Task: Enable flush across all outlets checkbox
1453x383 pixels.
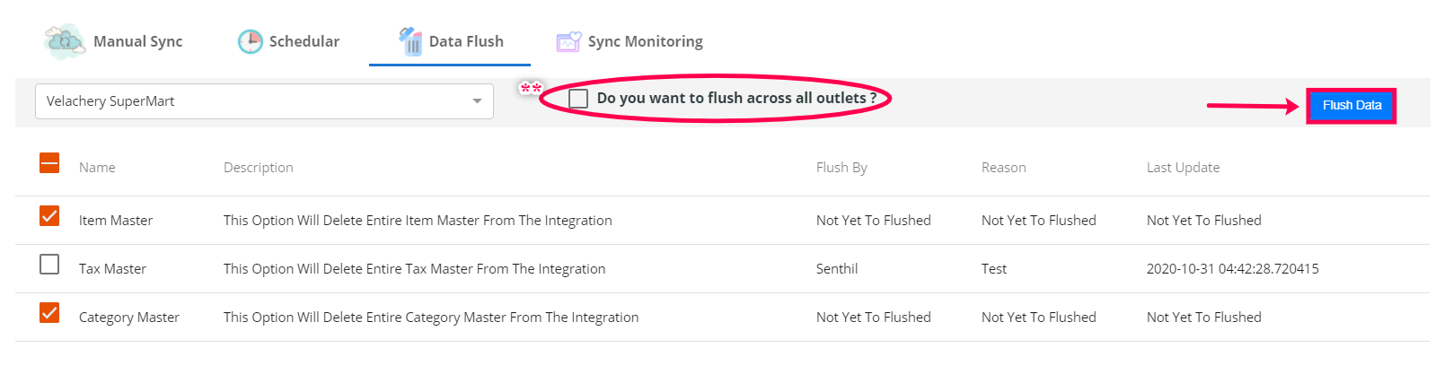Action: coord(578,98)
